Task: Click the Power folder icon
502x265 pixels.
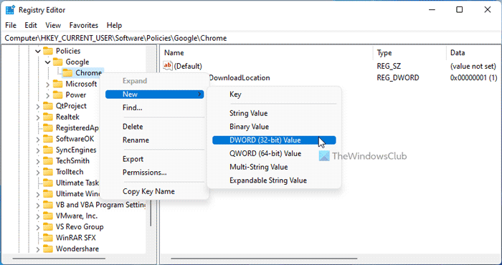Action: (57, 95)
